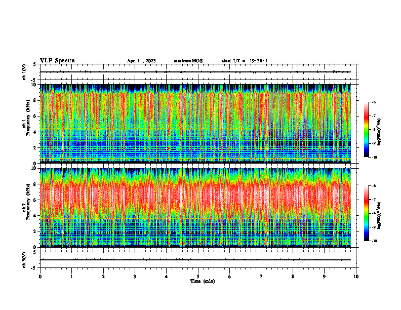Click the "3" tick label on time axis

(135, 277)
